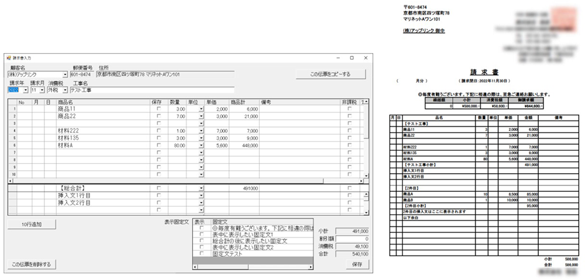Click the 保存 save button
585x279 pixels.
(357, 264)
